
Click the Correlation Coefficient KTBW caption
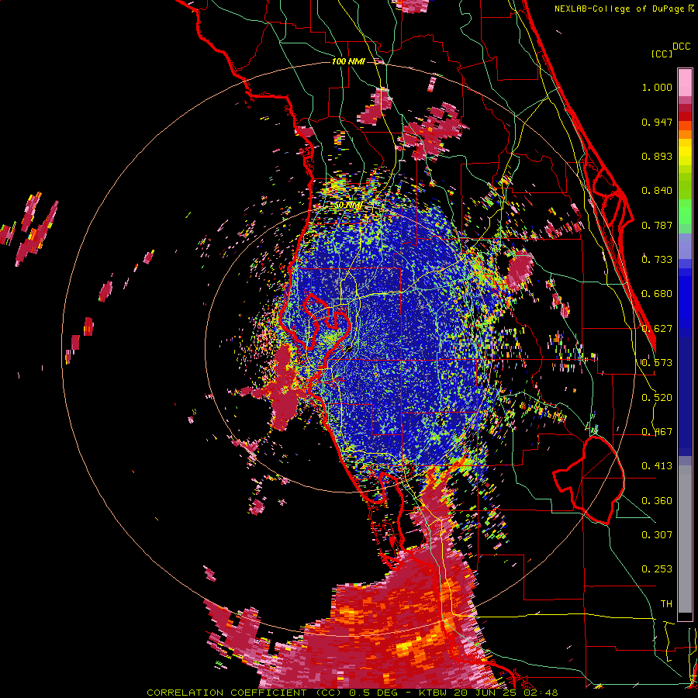[352, 693]
